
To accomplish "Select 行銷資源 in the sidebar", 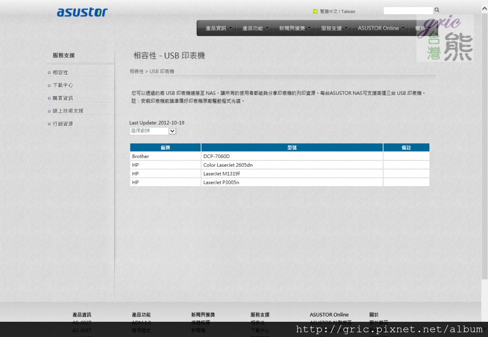I will point(62,124).
